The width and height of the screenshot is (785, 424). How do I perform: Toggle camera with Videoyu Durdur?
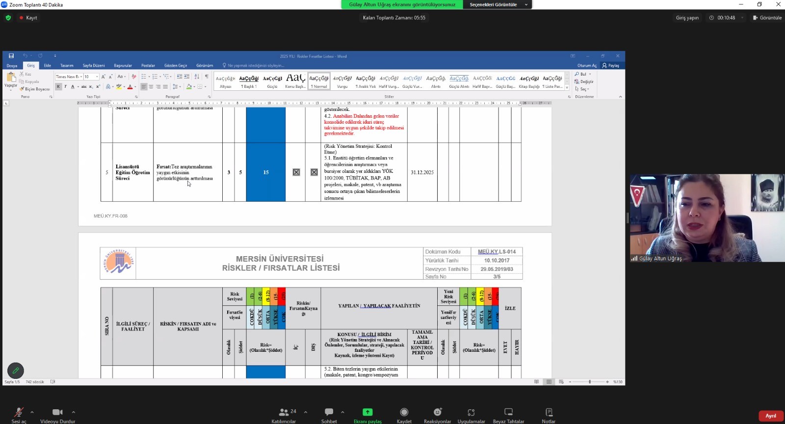pyautogui.click(x=57, y=413)
